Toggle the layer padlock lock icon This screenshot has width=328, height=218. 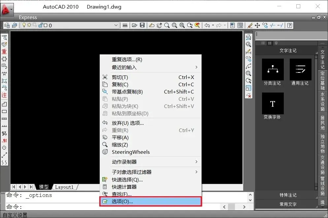pyautogui.click(x=40, y=25)
